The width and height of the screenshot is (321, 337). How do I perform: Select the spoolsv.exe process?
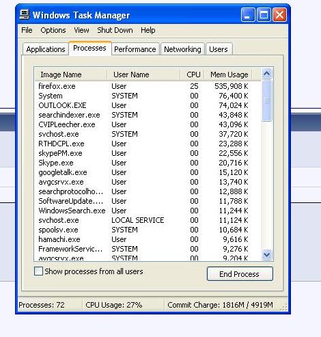tap(148, 230)
